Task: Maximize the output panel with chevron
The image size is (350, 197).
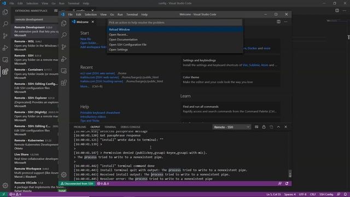Action: (x=278, y=127)
